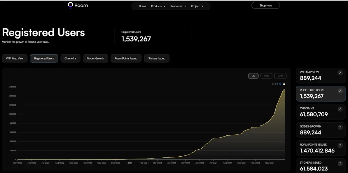The image size is (348, 173).
Task: Click the 61,584,023 Stickers Issued value
Action: coord(314,169)
